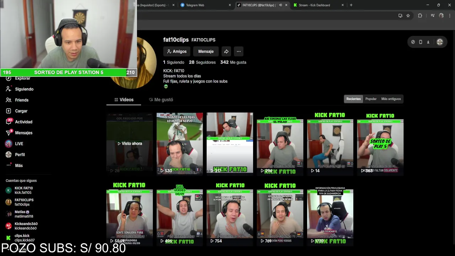Click the Mensaje button
The height and width of the screenshot is (256, 455).
(x=206, y=52)
